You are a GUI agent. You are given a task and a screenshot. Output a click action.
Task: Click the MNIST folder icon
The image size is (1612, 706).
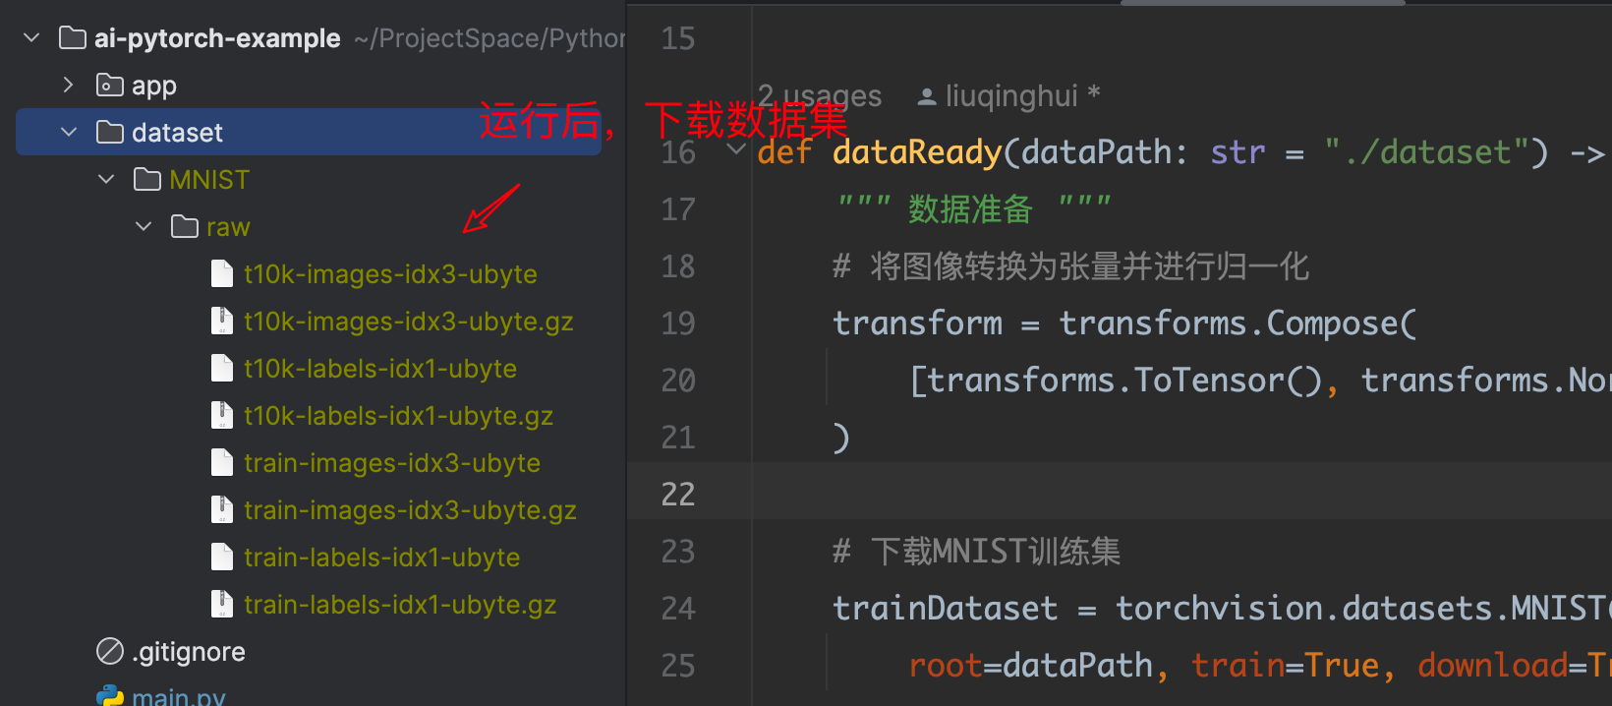pyautogui.click(x=147, y=180)
